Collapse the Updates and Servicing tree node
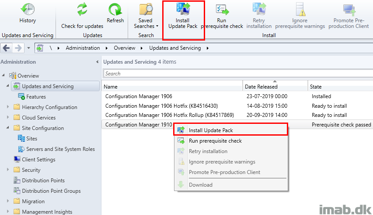The height and width of the screenshot is (215, 373). click(8, 85)
